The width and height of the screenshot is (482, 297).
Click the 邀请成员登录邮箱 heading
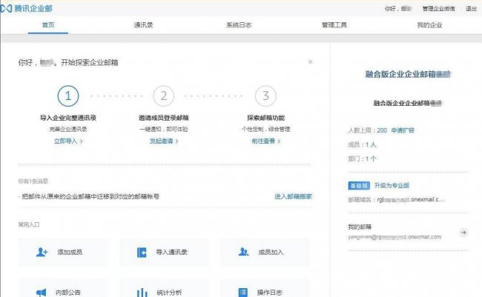click(164, 118)
